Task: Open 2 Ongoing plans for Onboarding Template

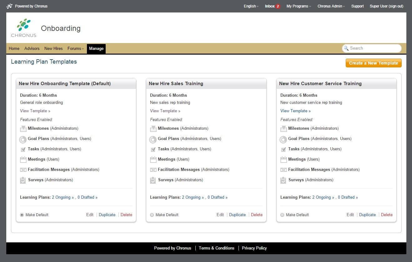Action: (x=63, y=197)
